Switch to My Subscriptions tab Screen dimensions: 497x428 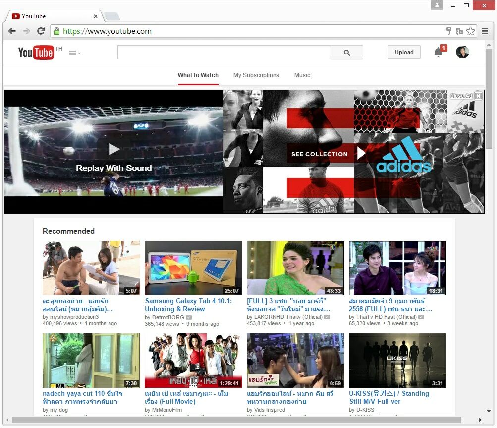[256, 75]
